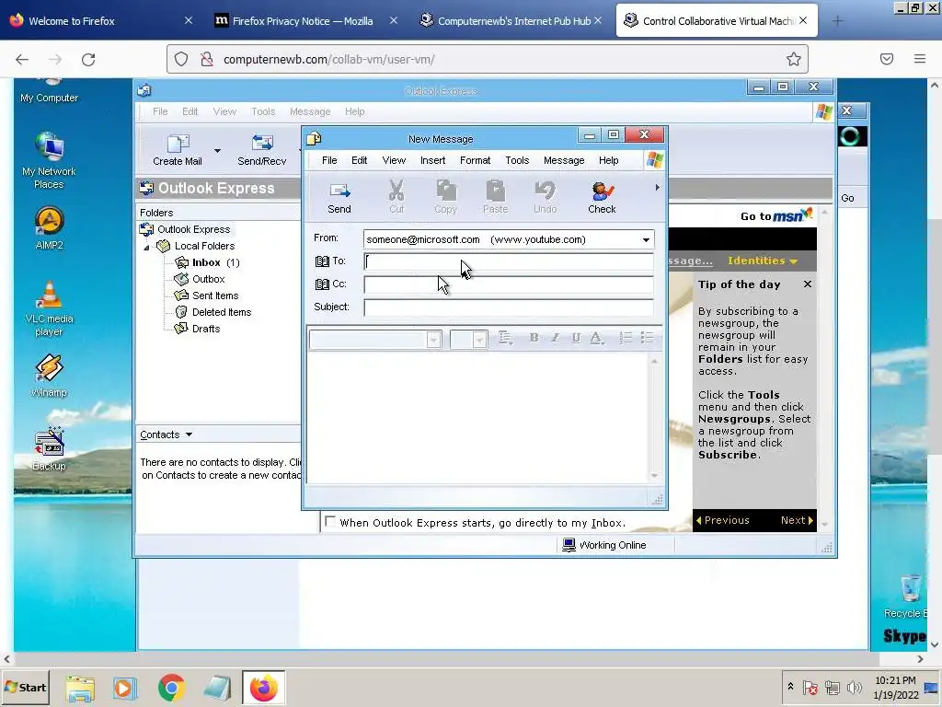This screenshot has width=942, height=707.
Task: Select the Outbox folder
Action: click(x=200, y=280)
